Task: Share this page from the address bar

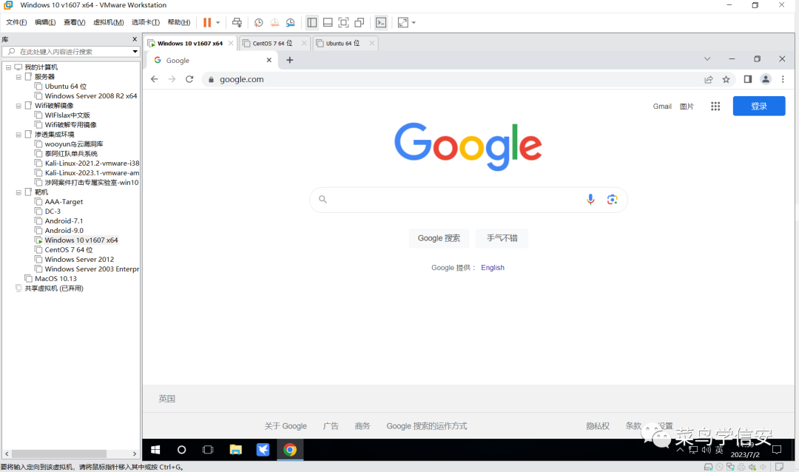Action: pyautogui.click(x=708, y=79)
